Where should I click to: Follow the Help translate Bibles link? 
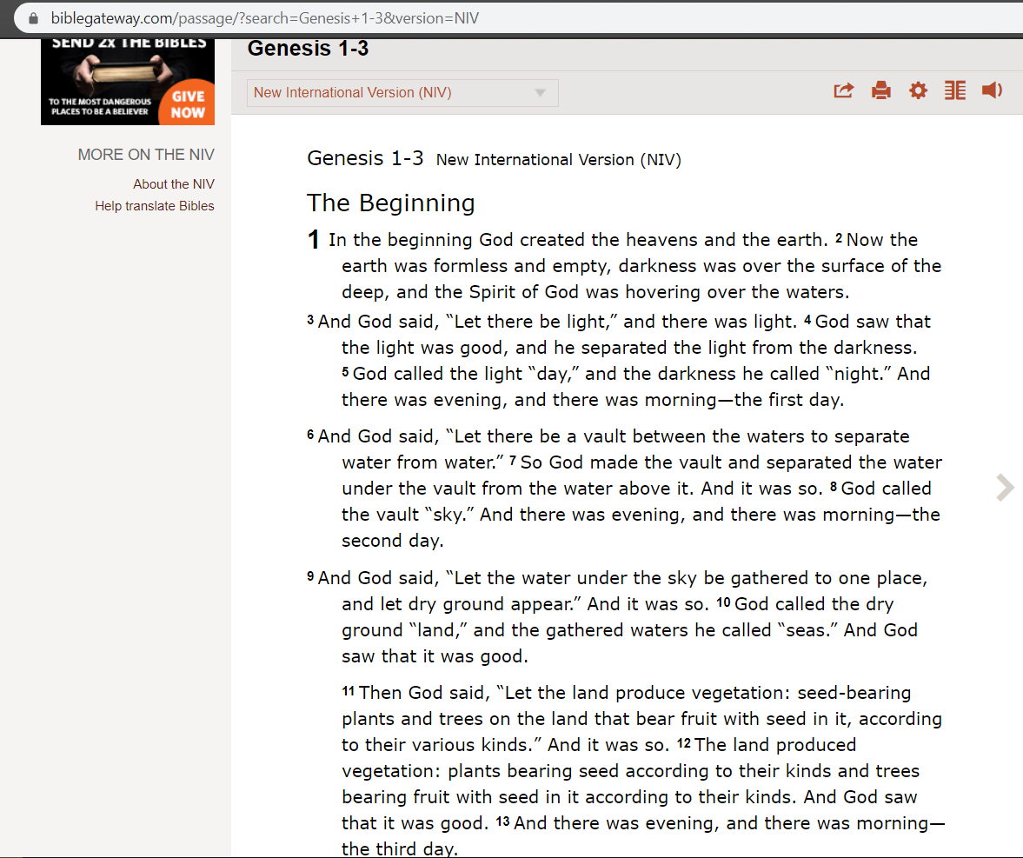point(155,206)
